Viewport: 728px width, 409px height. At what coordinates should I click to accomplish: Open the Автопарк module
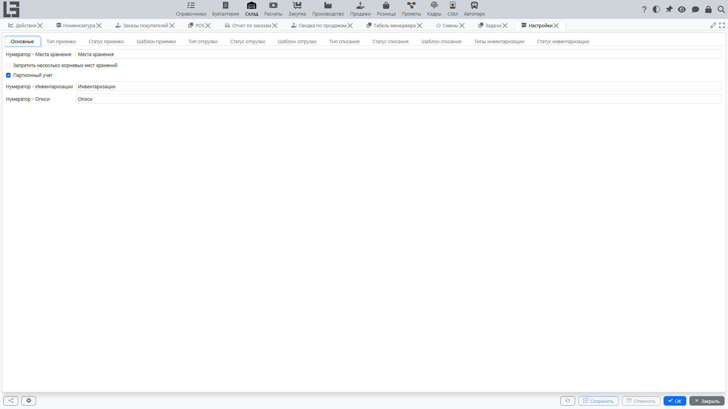click(x=474, y=9)
